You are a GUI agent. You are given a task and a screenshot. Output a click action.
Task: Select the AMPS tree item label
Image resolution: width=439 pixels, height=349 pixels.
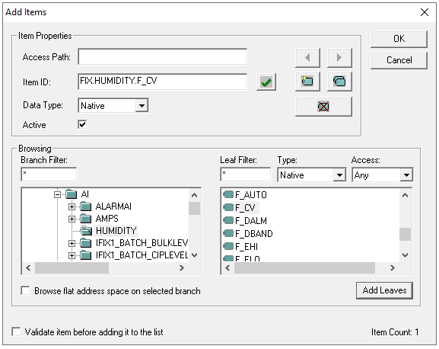coord(107,219)
